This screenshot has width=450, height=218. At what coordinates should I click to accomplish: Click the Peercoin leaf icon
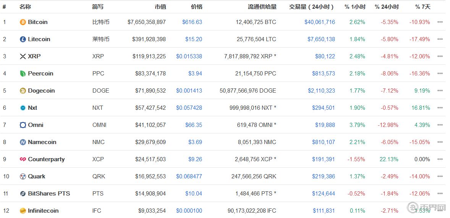(x=23, y=74)
